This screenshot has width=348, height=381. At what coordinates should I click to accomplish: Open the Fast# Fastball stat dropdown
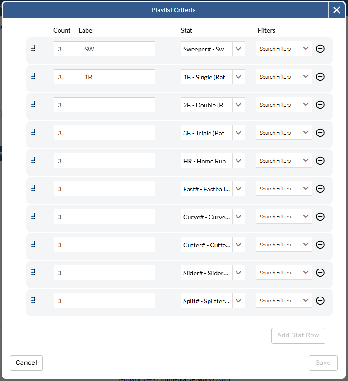coord(239,189)
